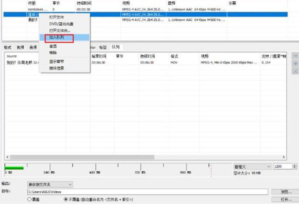
Task: Open the 保存到文件夹 output dropdown
Action: click(x=50, y=184)
